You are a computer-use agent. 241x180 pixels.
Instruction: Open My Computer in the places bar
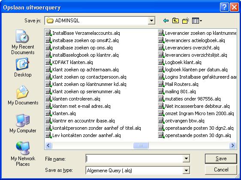23,123
